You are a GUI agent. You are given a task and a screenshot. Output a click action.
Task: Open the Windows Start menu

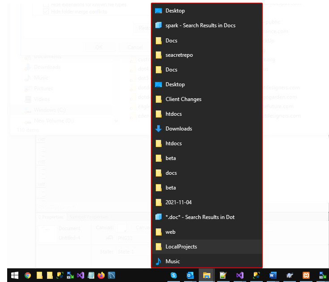click(14, 275)
